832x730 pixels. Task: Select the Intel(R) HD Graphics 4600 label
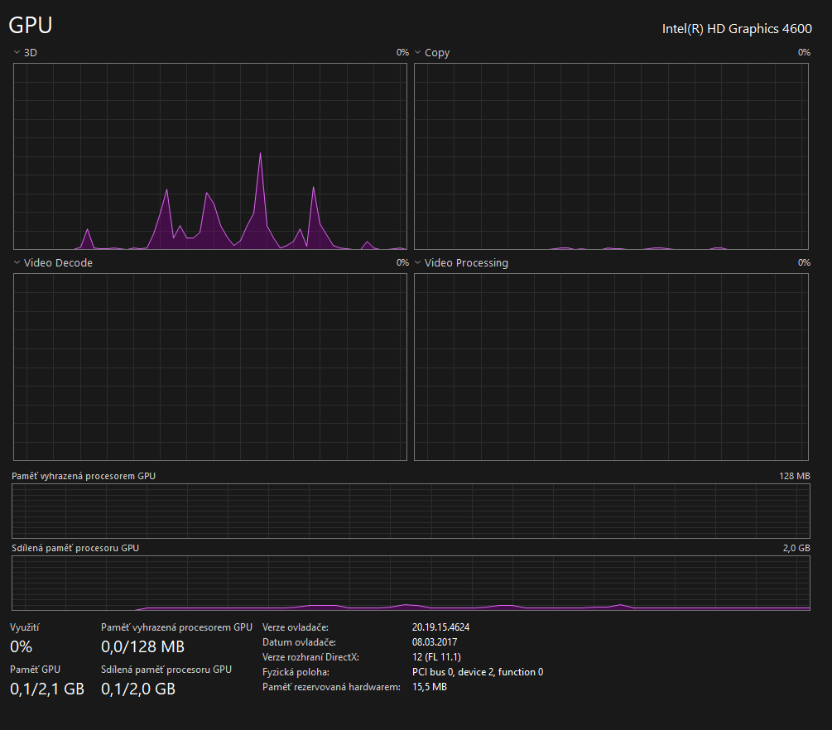pyautogui.click(x=737, y=29)
